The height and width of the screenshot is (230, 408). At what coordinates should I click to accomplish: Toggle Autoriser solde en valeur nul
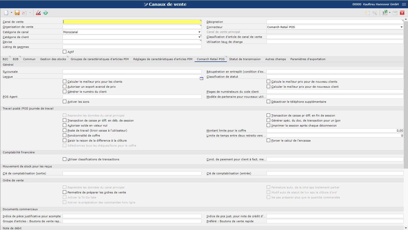(65, 125)
